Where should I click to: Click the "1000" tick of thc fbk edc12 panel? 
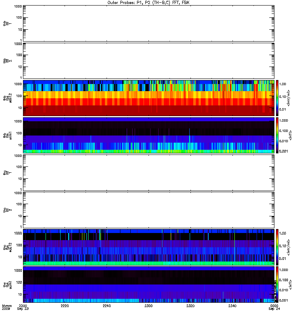pos(18,233)
